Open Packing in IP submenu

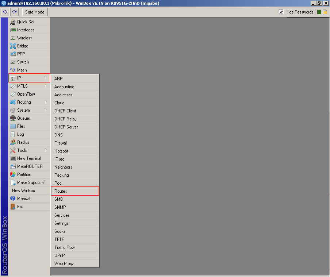coord(75,175)
